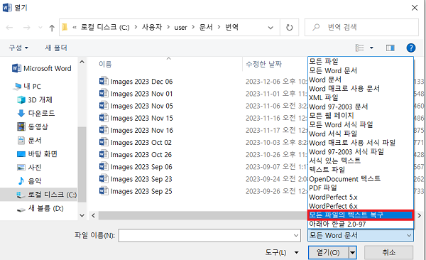Screen dimensions: 426x260
Task: Sort by the 이름 column header
Action: click(105, 64)
